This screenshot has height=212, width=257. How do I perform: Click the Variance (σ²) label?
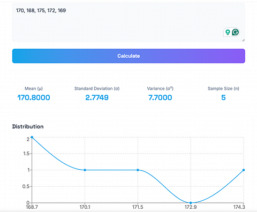[160, 88]
